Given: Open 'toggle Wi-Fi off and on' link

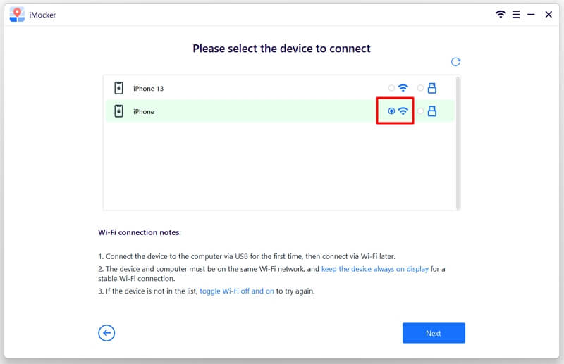Looking at the screenshot, I should 237,291.
